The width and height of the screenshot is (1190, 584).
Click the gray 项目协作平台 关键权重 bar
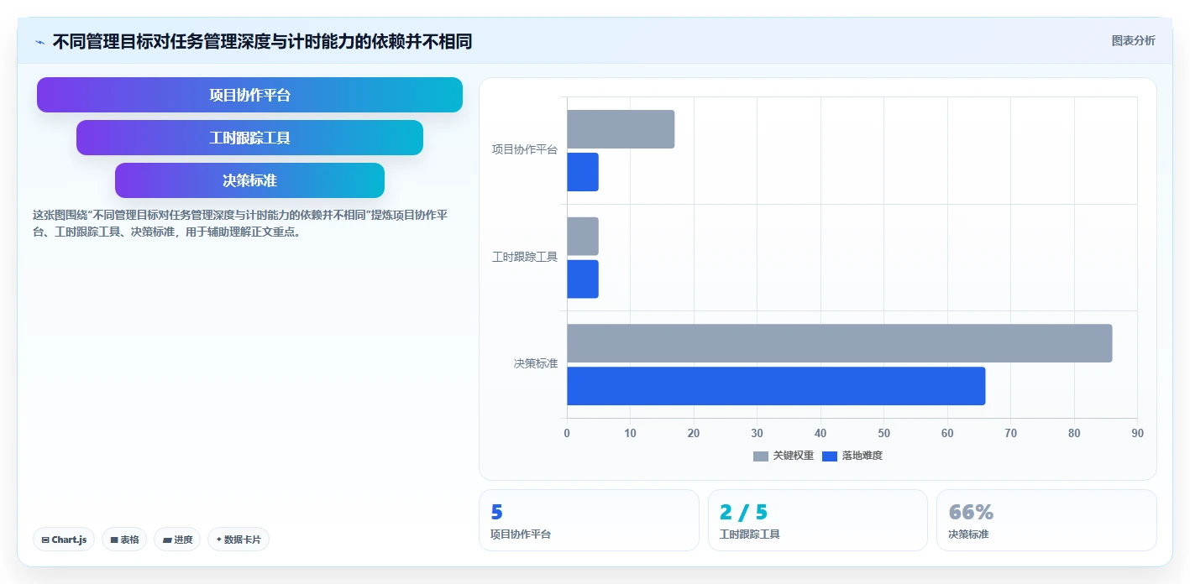(x=621, y=129)
